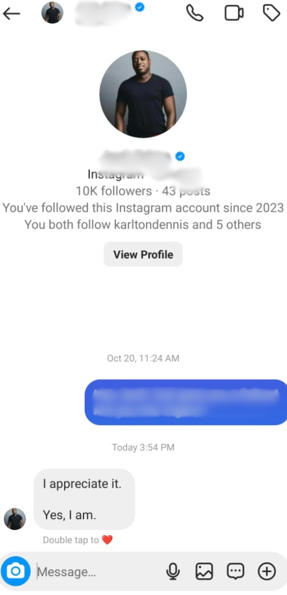The height and width of the screenshot is (595, 287).
Task: Tap the microphone voice message icon
Action: point(173,571)
